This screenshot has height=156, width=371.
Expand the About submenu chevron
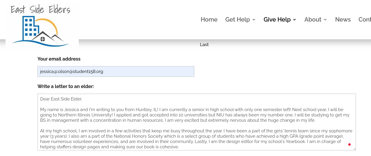coord(325,20)
